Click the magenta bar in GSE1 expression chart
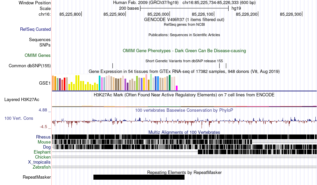Image resolution: width=317 pixels, height=185 pixels. point(177,88)
